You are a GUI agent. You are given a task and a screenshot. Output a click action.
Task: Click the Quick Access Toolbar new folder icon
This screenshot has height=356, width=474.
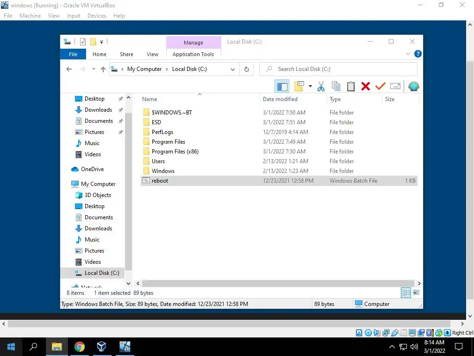pyautogui.click(x=93, y=42)
